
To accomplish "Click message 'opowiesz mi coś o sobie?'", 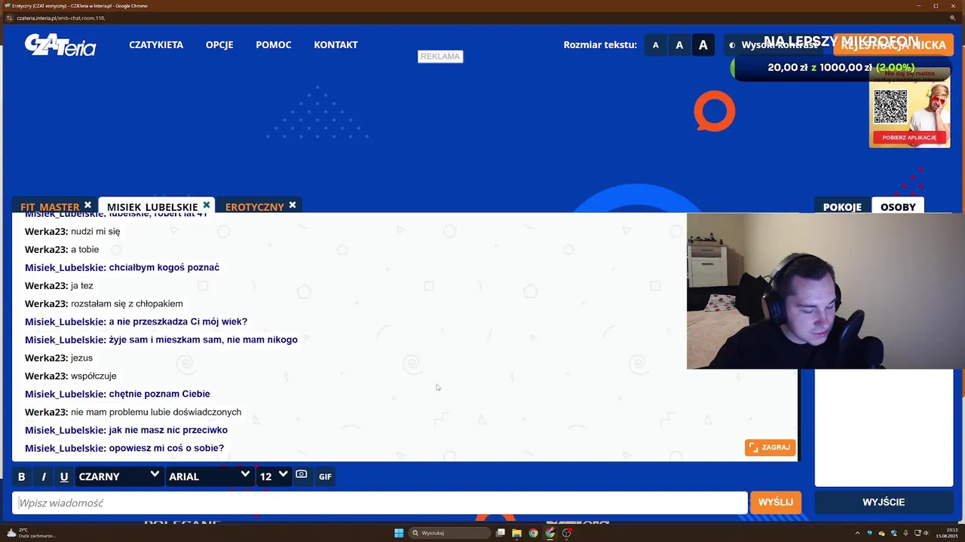I will coord(167,448).
